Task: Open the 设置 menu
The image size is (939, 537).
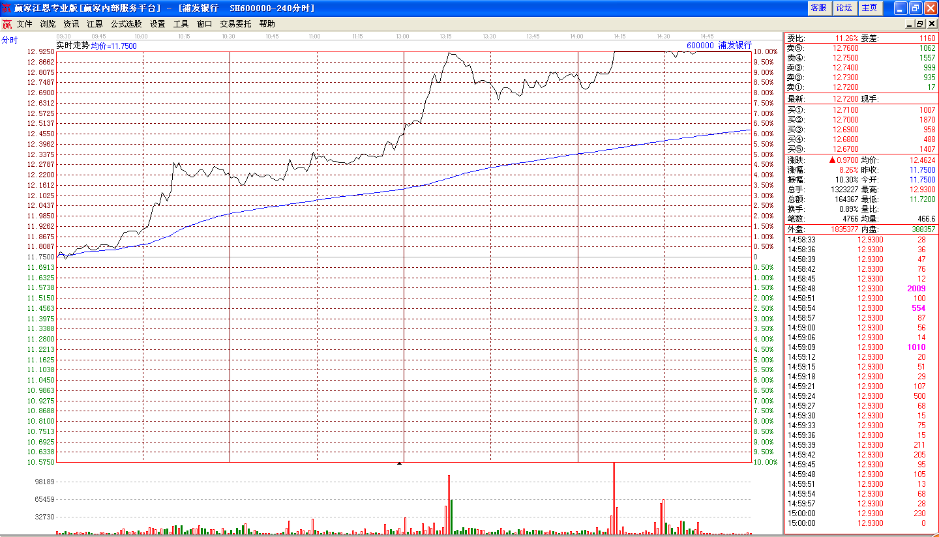Action: click(157, 24)
